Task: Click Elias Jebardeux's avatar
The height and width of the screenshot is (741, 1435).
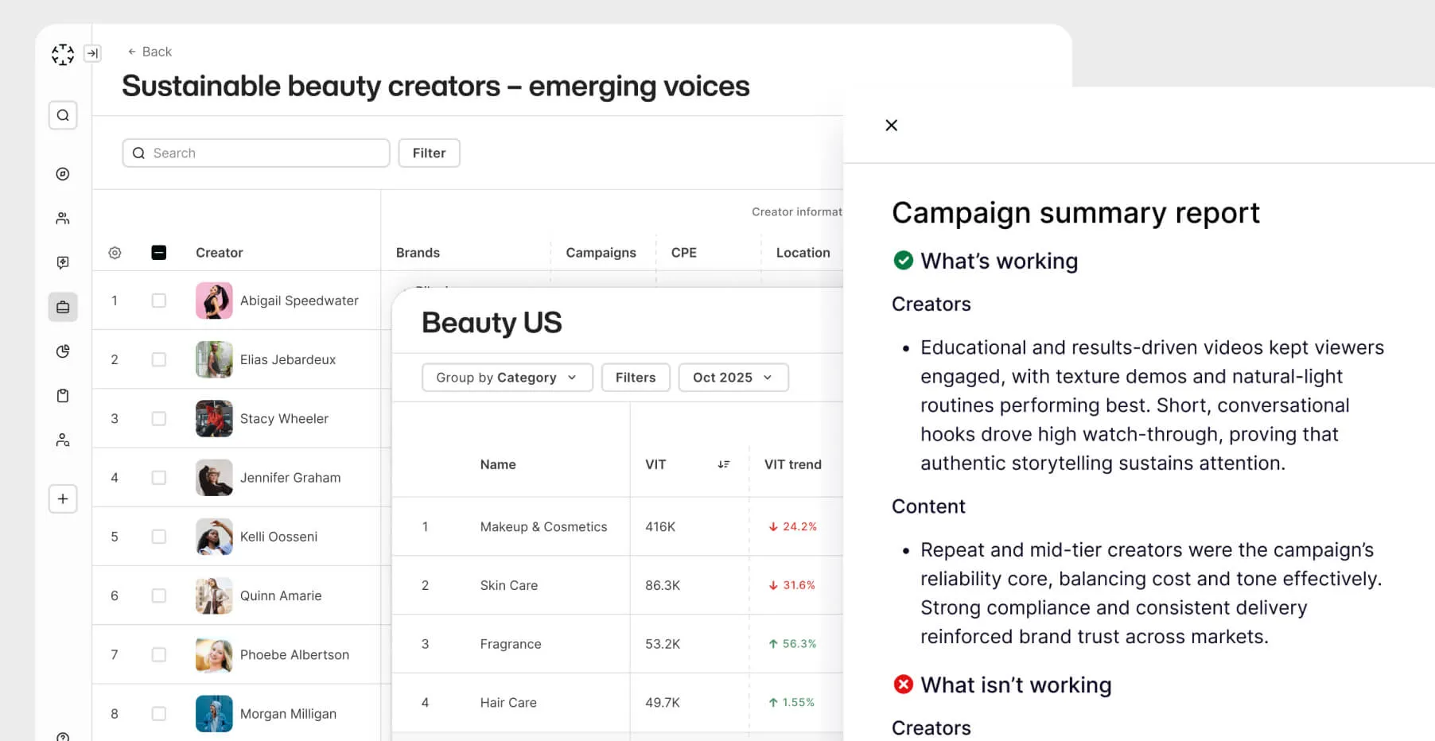Action: (x=214, y=359)
